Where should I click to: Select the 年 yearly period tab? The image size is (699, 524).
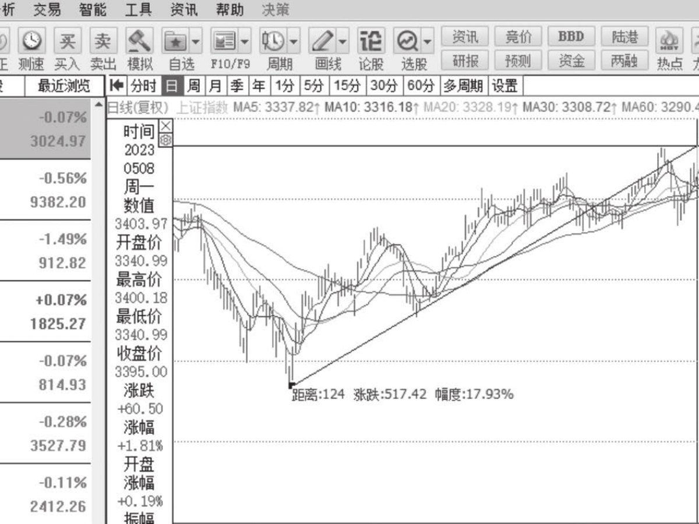click(x=259, y=86)
